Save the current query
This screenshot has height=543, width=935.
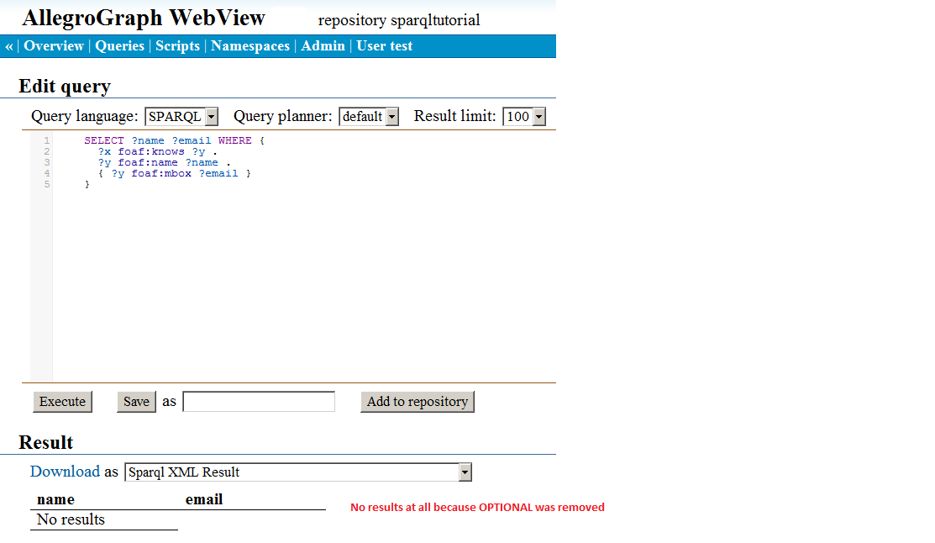click(136, 401)
